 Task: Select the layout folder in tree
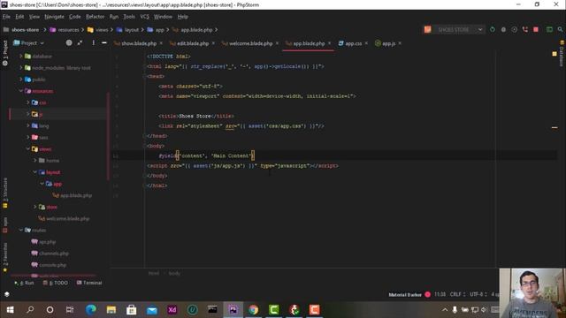pyautogui.click(x=53, y=172)
